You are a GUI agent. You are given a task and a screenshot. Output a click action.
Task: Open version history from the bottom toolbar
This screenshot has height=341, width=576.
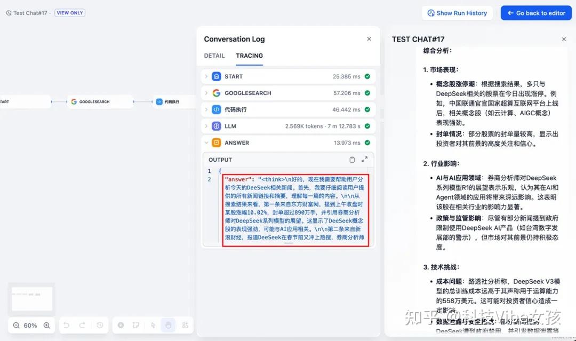100,326
